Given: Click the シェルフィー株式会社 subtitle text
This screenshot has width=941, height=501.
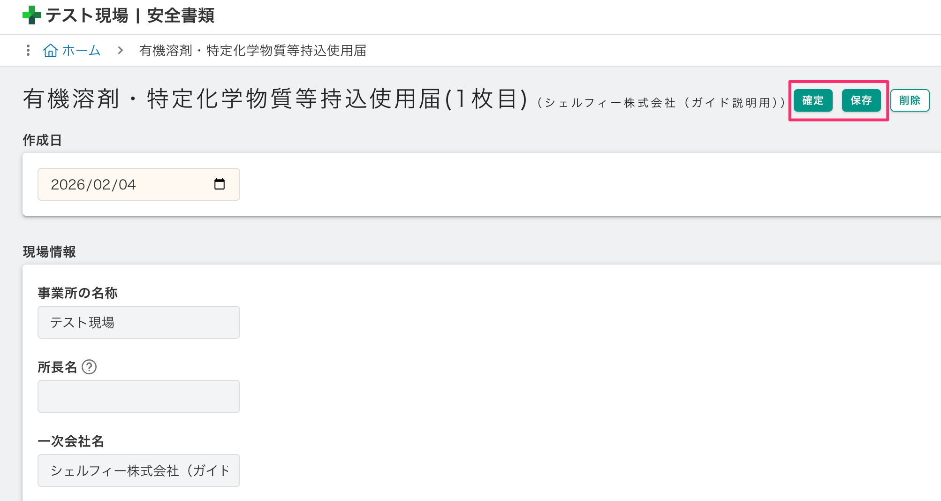Looking at the screenshot, I should click(660, 103).
